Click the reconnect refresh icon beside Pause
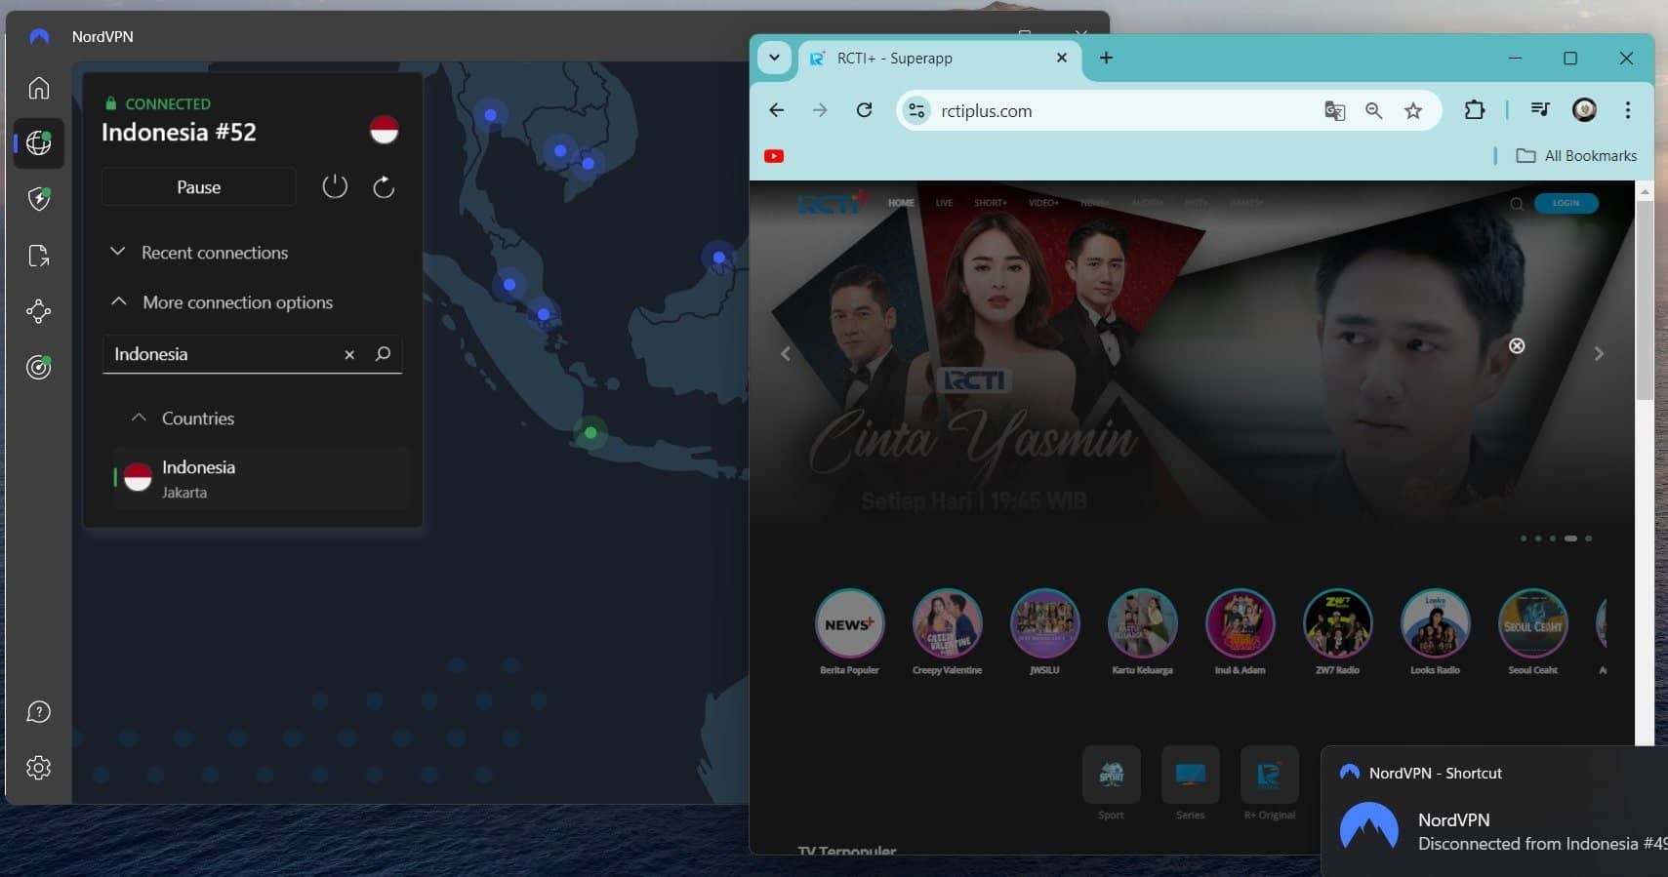Screen dimensions: 1668x877 pyautogui.click(x=384, y=186)
